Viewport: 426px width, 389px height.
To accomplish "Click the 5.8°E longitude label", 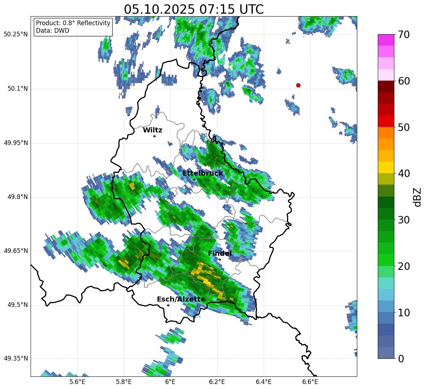I will pos(124,382).
